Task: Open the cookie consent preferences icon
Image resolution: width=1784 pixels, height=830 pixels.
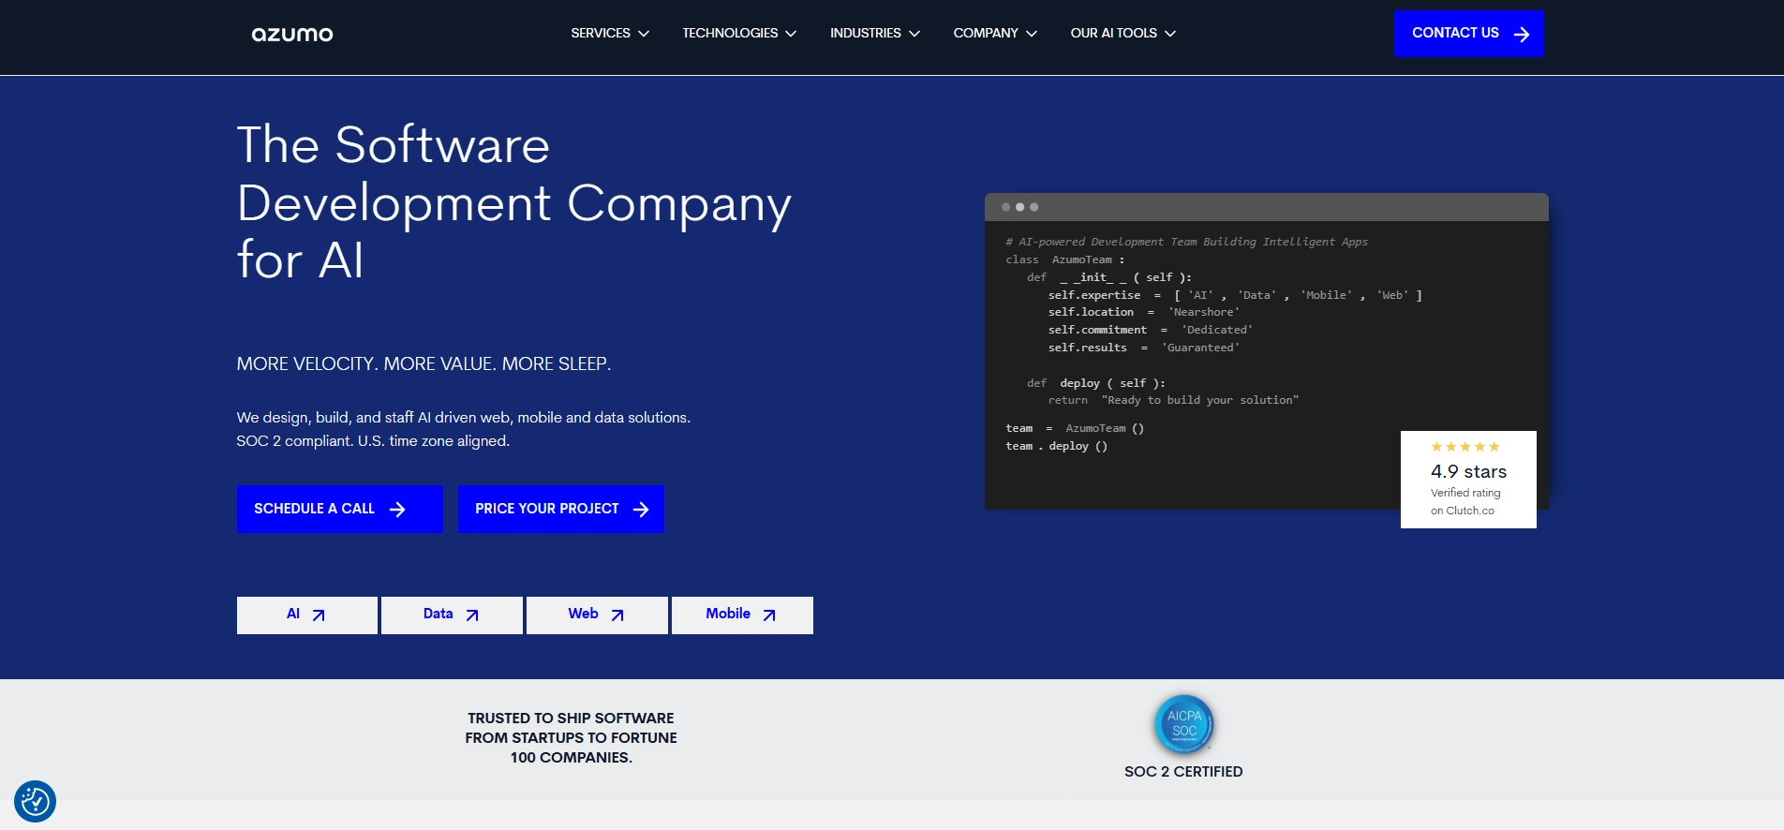Action: click(36, 802)
